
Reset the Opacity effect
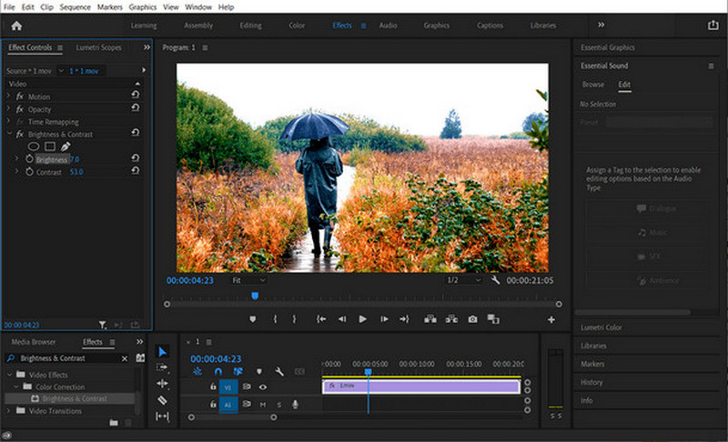point(135,107)
